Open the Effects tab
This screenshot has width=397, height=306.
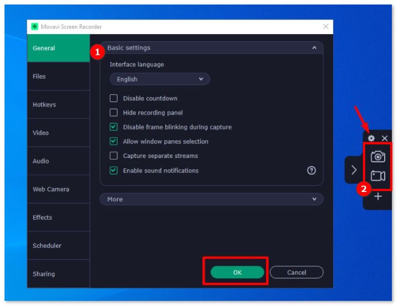tap(58, 217)
